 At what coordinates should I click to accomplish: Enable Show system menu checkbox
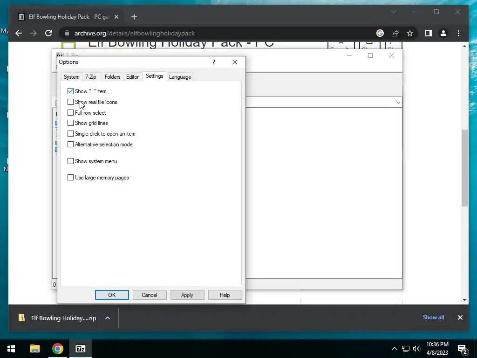(71, 161)
